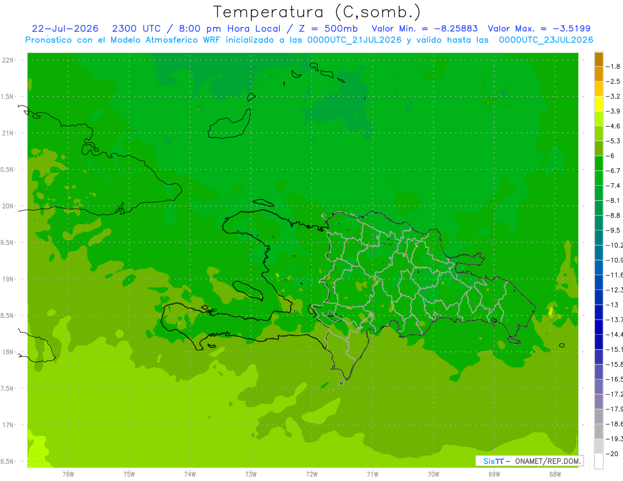Click the 'SisTT – ONAMET/REP.DOM.' logo box
The image size is (623, 481).
click(529, 461)
